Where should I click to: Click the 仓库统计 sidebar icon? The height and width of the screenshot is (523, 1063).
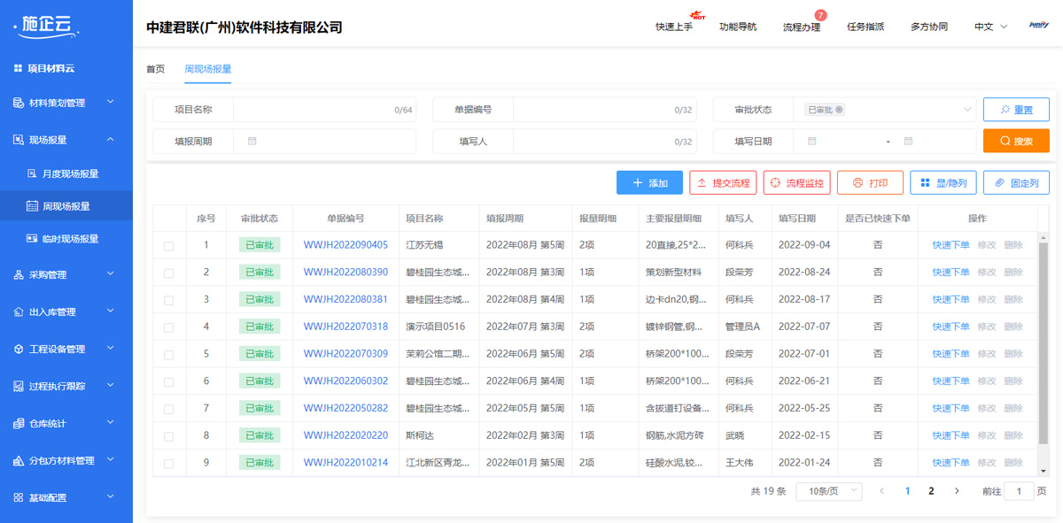point(19,424)
